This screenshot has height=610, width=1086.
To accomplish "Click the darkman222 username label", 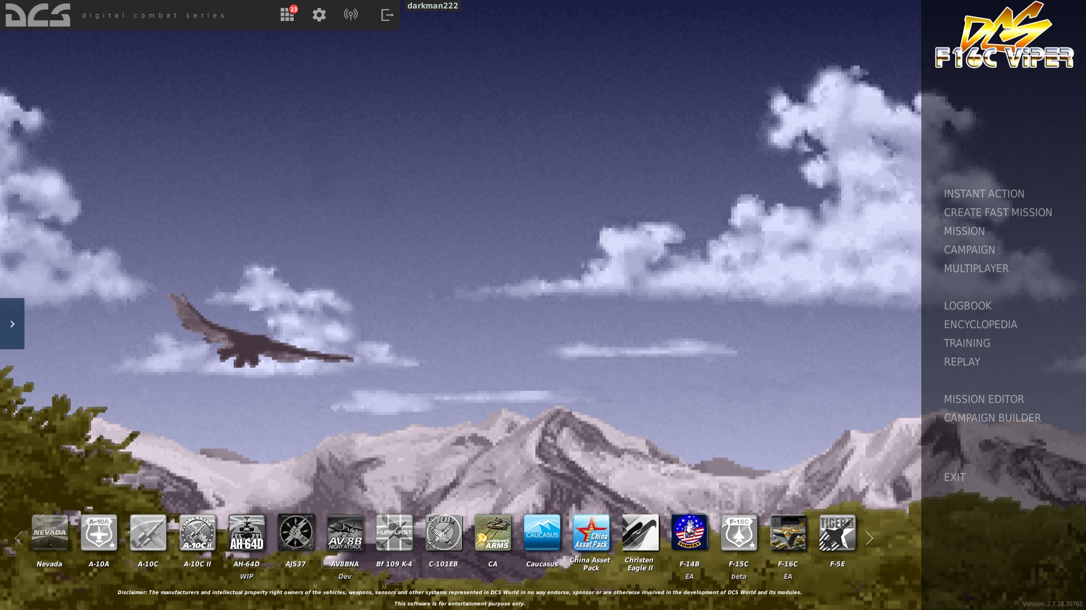I will point(432,6).
